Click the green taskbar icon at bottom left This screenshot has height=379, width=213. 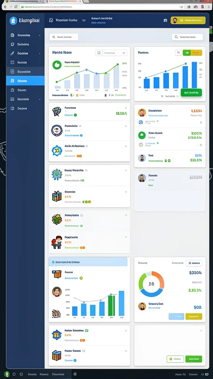[7, 374]
